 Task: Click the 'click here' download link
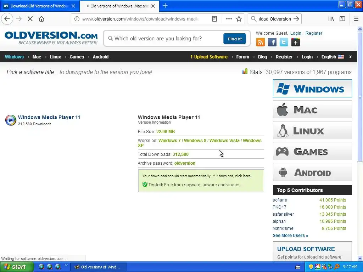click(243, 176)
